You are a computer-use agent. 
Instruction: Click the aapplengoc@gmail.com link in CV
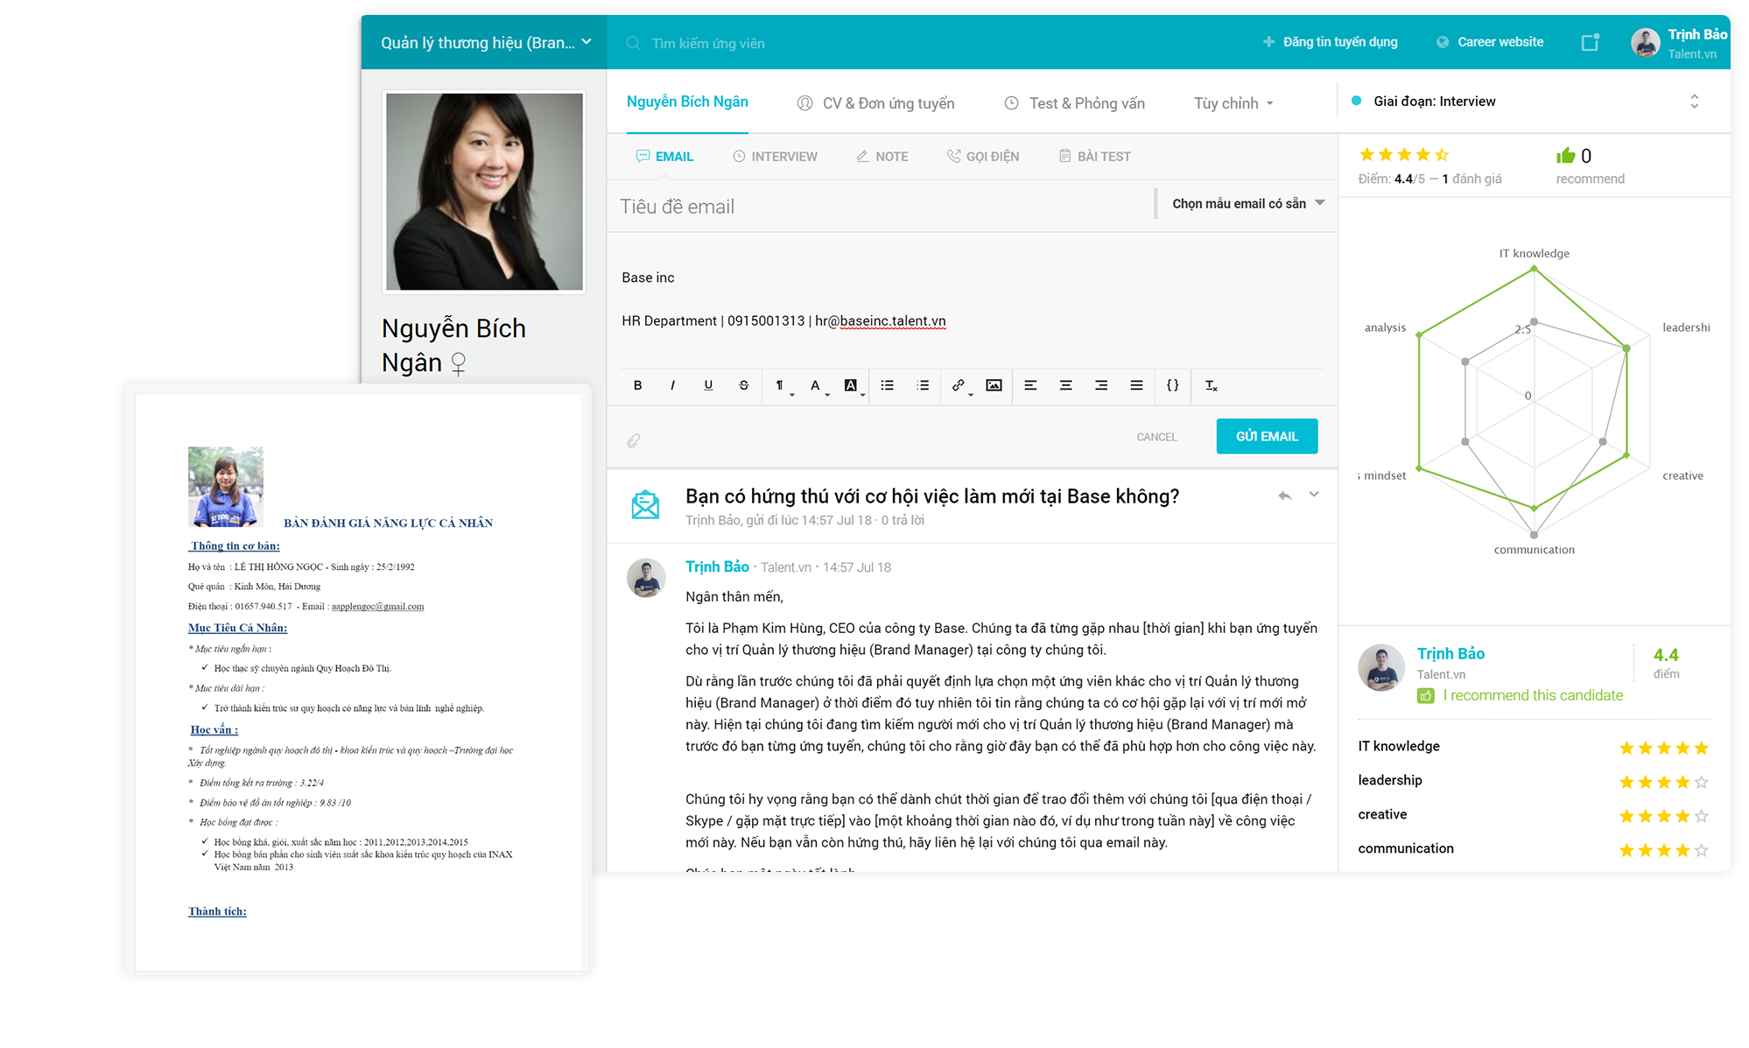point(377,606)
